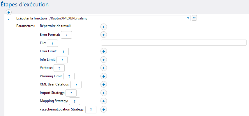Click the plus icon beside Warning Limit
The width and height of the screenshot is (249, 116).
tap(104, 76)
